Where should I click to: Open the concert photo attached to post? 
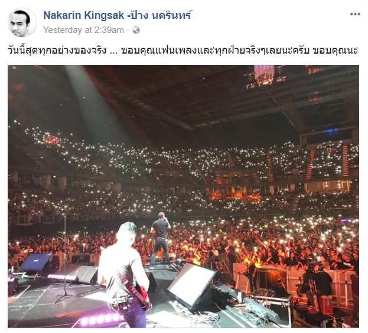click(183, 196)
